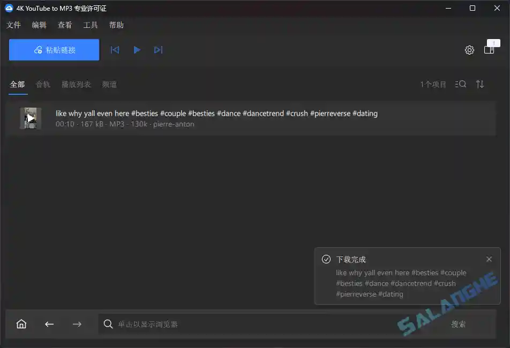Navigate forward in the built-in browser
The width and height of the screenshot is (510, 348).
77,324
